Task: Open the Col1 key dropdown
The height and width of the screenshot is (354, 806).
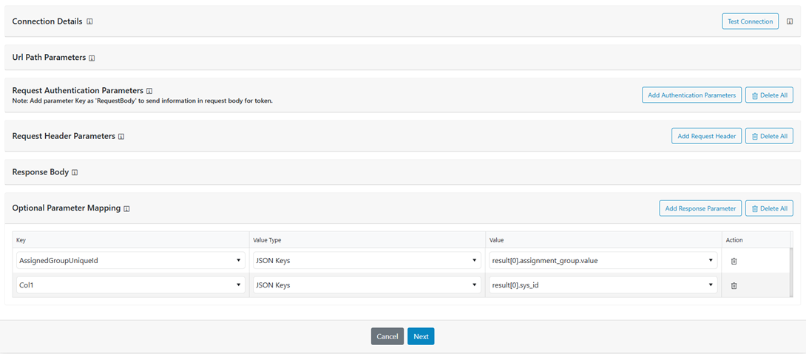Action: coord(131,285)
